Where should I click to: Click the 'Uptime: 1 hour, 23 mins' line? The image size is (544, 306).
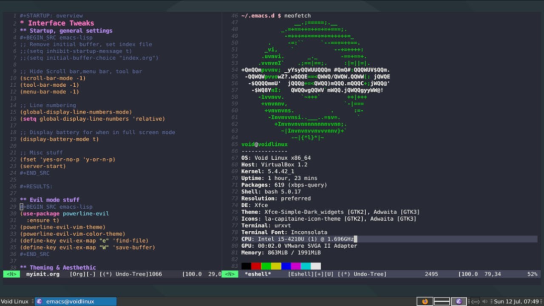click(279, 178)
